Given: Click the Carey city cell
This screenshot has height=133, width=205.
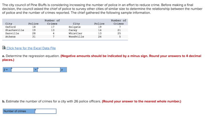Looking at the screenshot, I should [73, 30].
